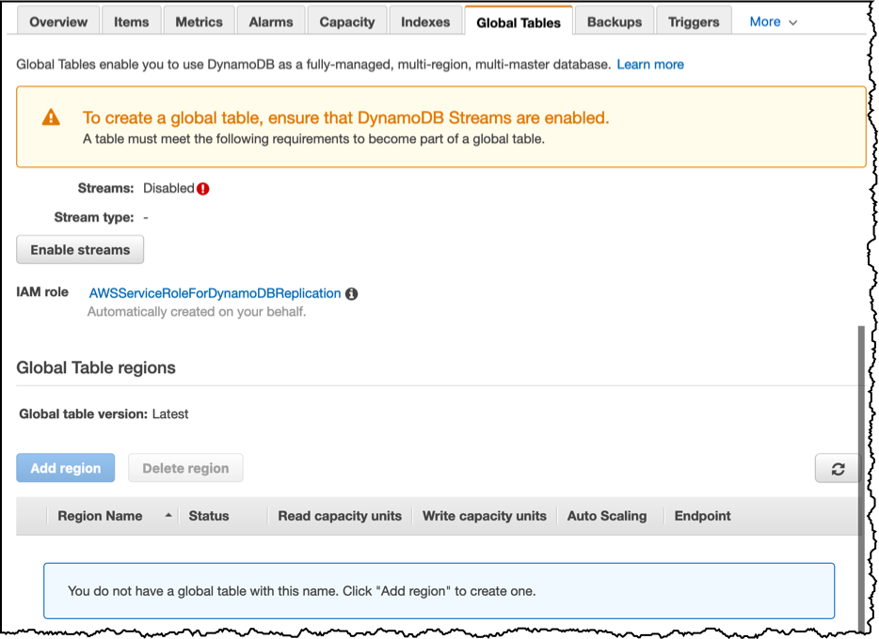Refresh the global table regions list
The width and height of the screenshot is (879, 639).
pos(838,469)
